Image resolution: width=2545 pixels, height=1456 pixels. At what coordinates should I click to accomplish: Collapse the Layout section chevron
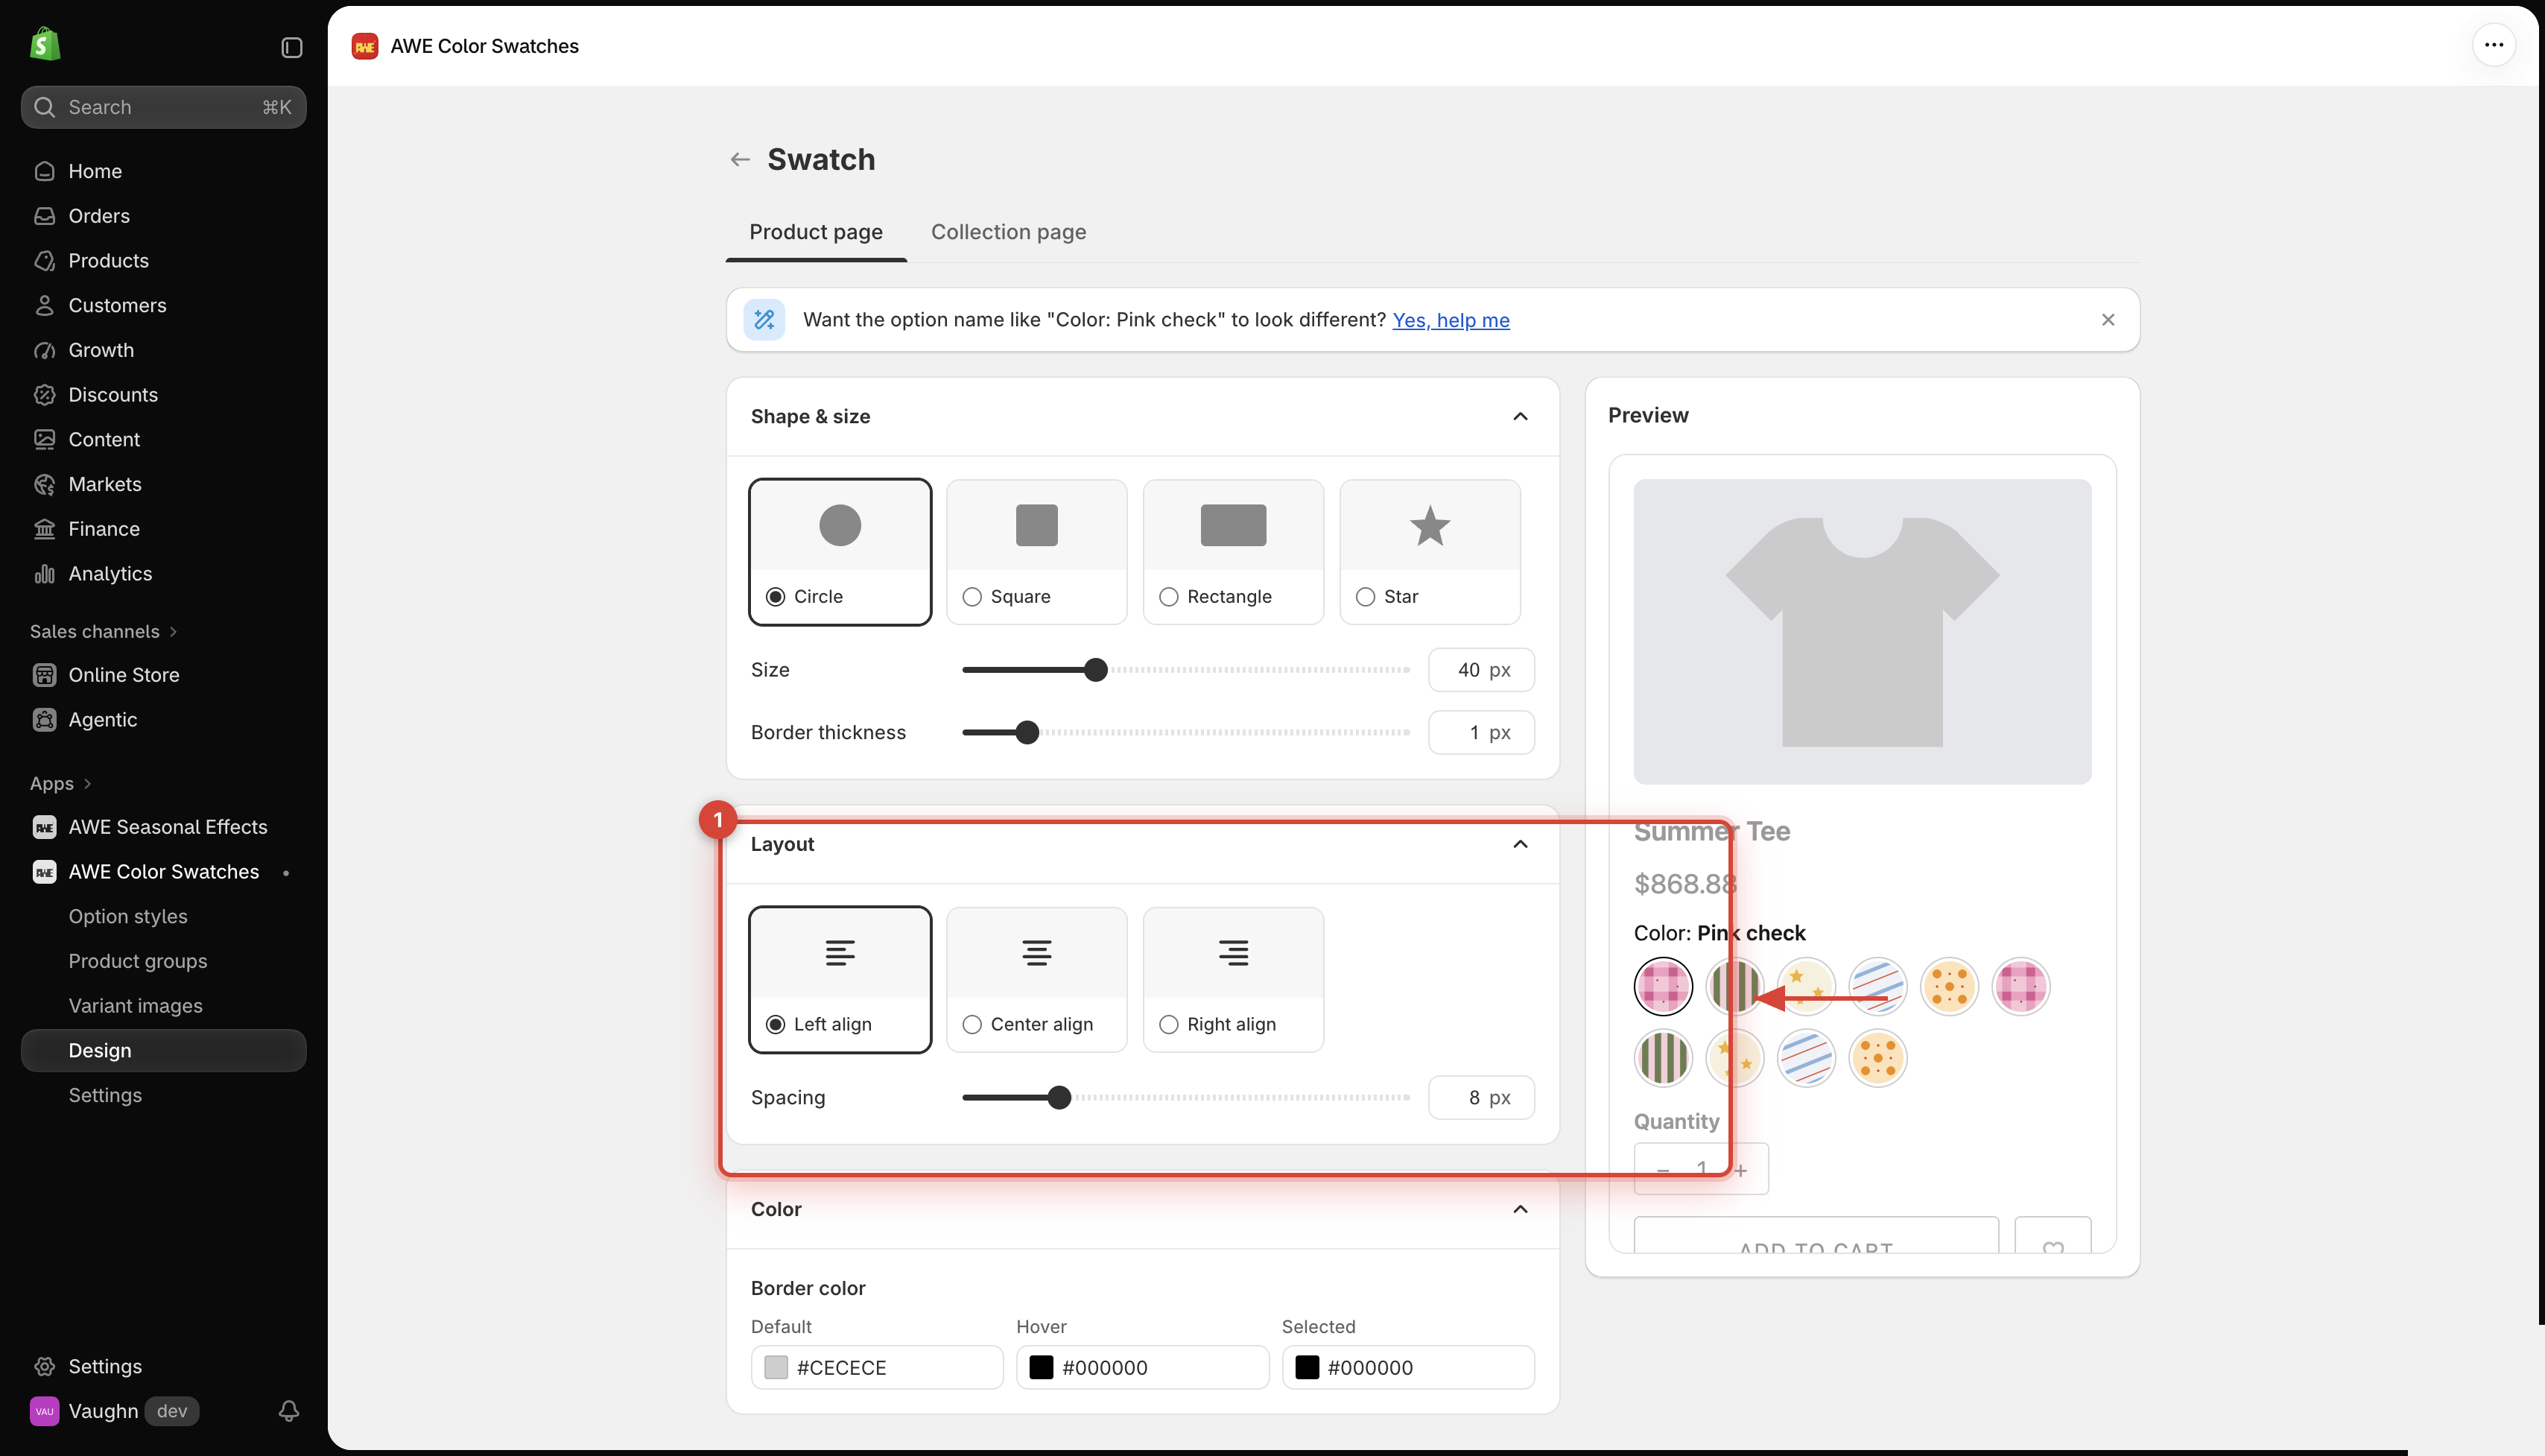(x=1521, y=845)
